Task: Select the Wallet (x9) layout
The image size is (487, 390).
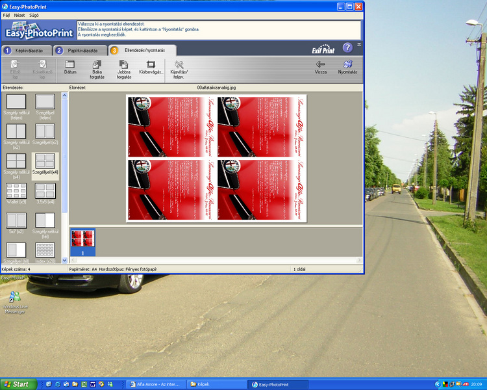Action: (16, 193)
